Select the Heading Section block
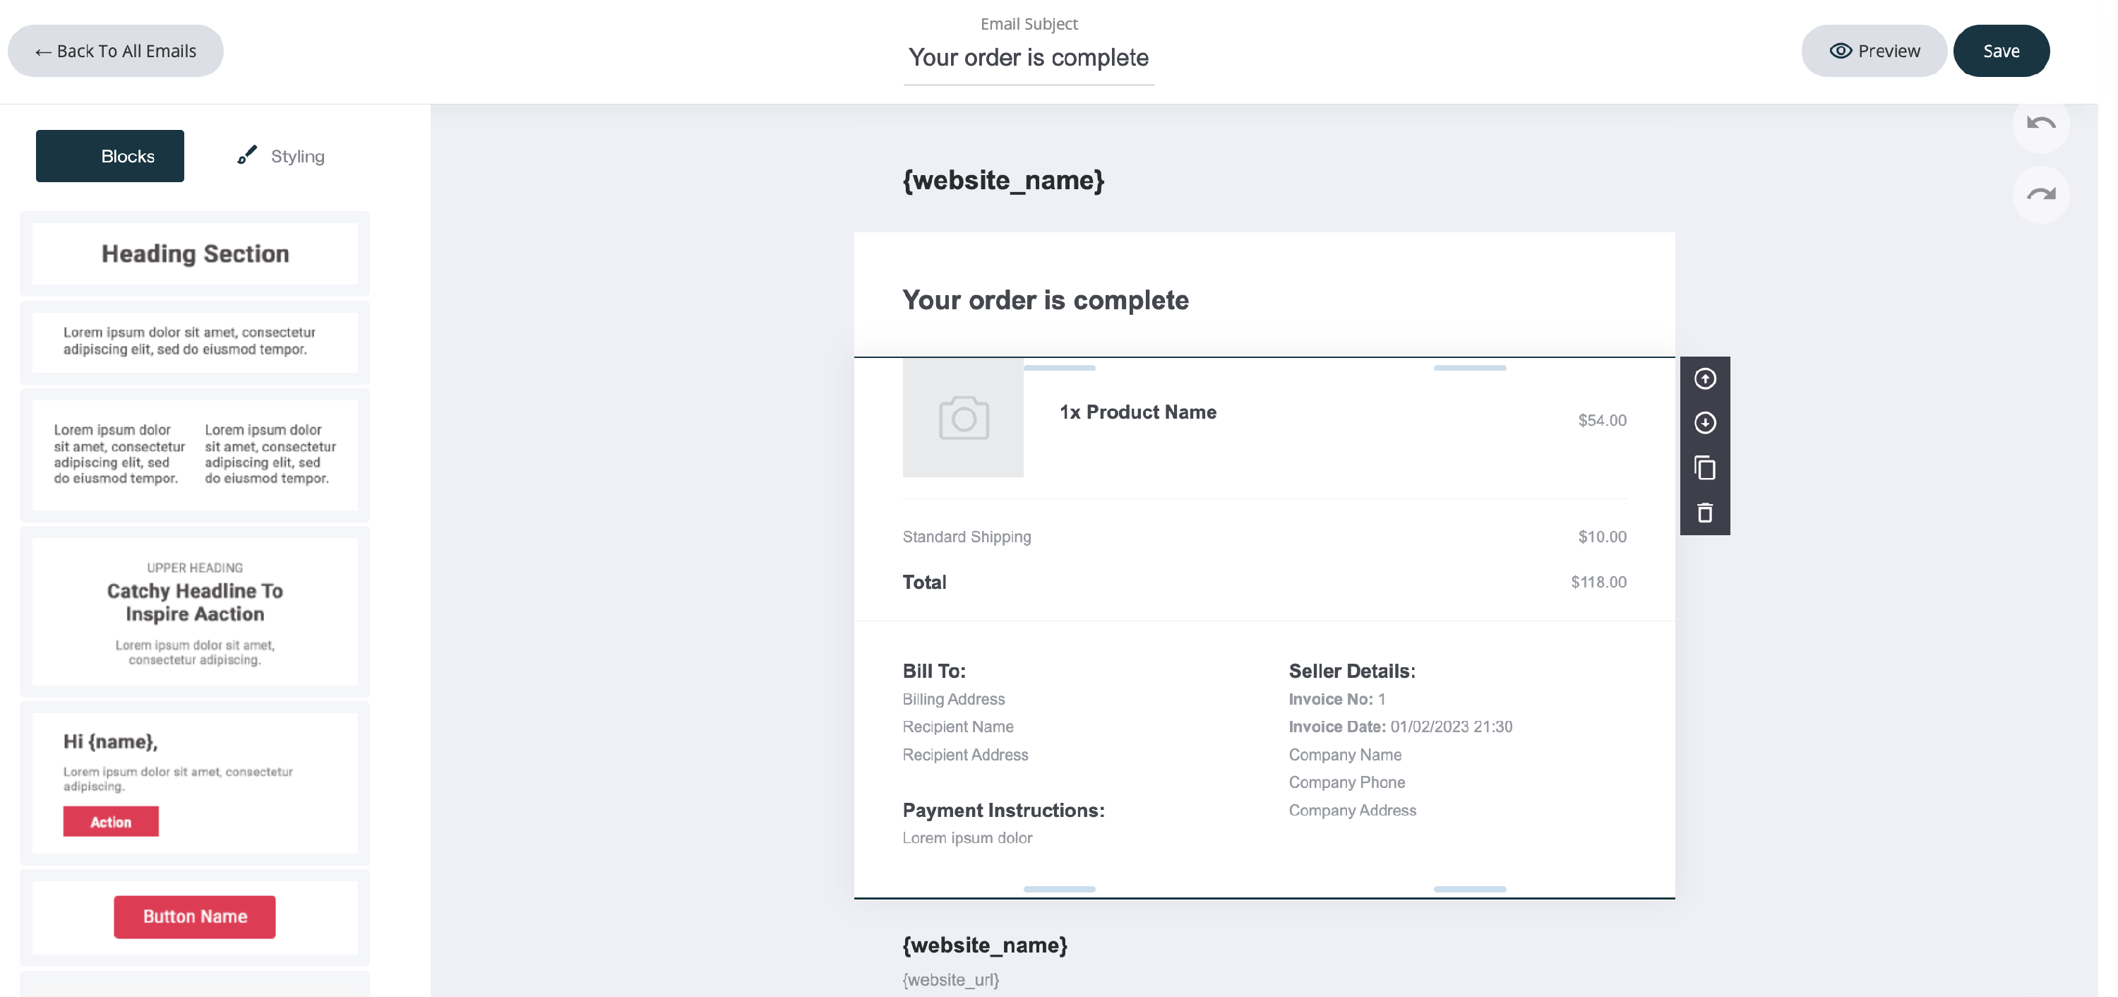The height and width of the screenshot is (997, 2118). point(195,253)
